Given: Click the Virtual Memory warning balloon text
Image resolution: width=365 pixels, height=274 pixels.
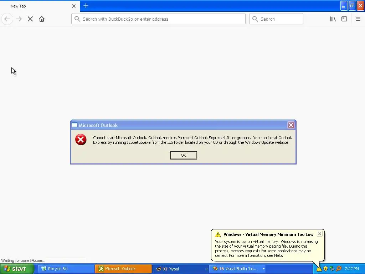Looking at the screenshot, I should click(x=266, y=249).
